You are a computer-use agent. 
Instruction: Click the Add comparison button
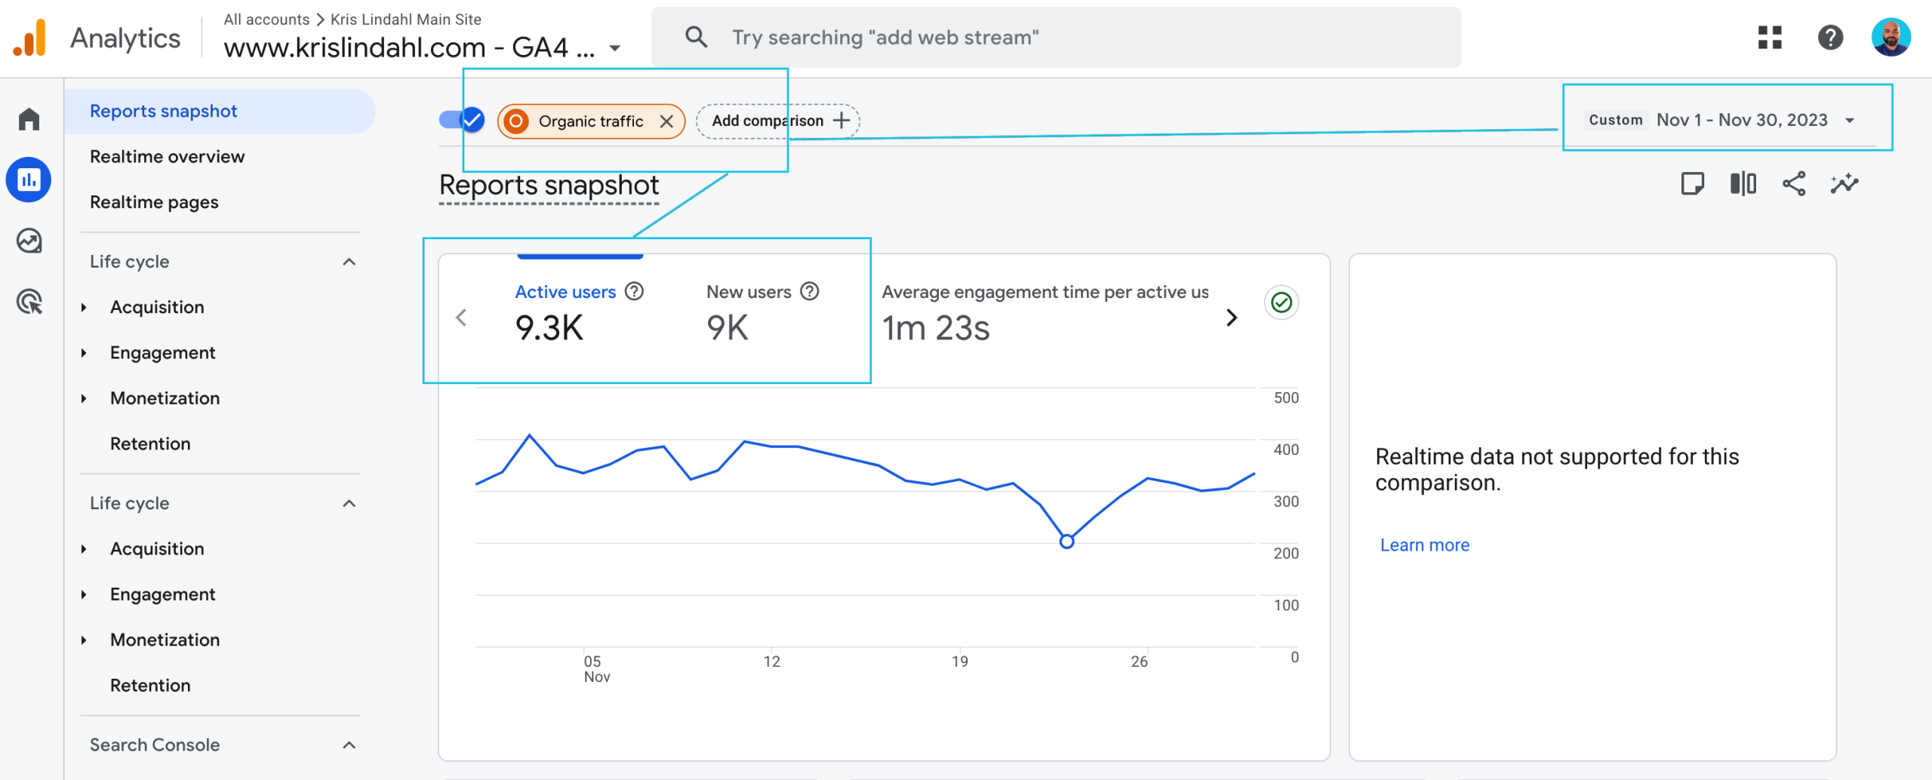778,121
